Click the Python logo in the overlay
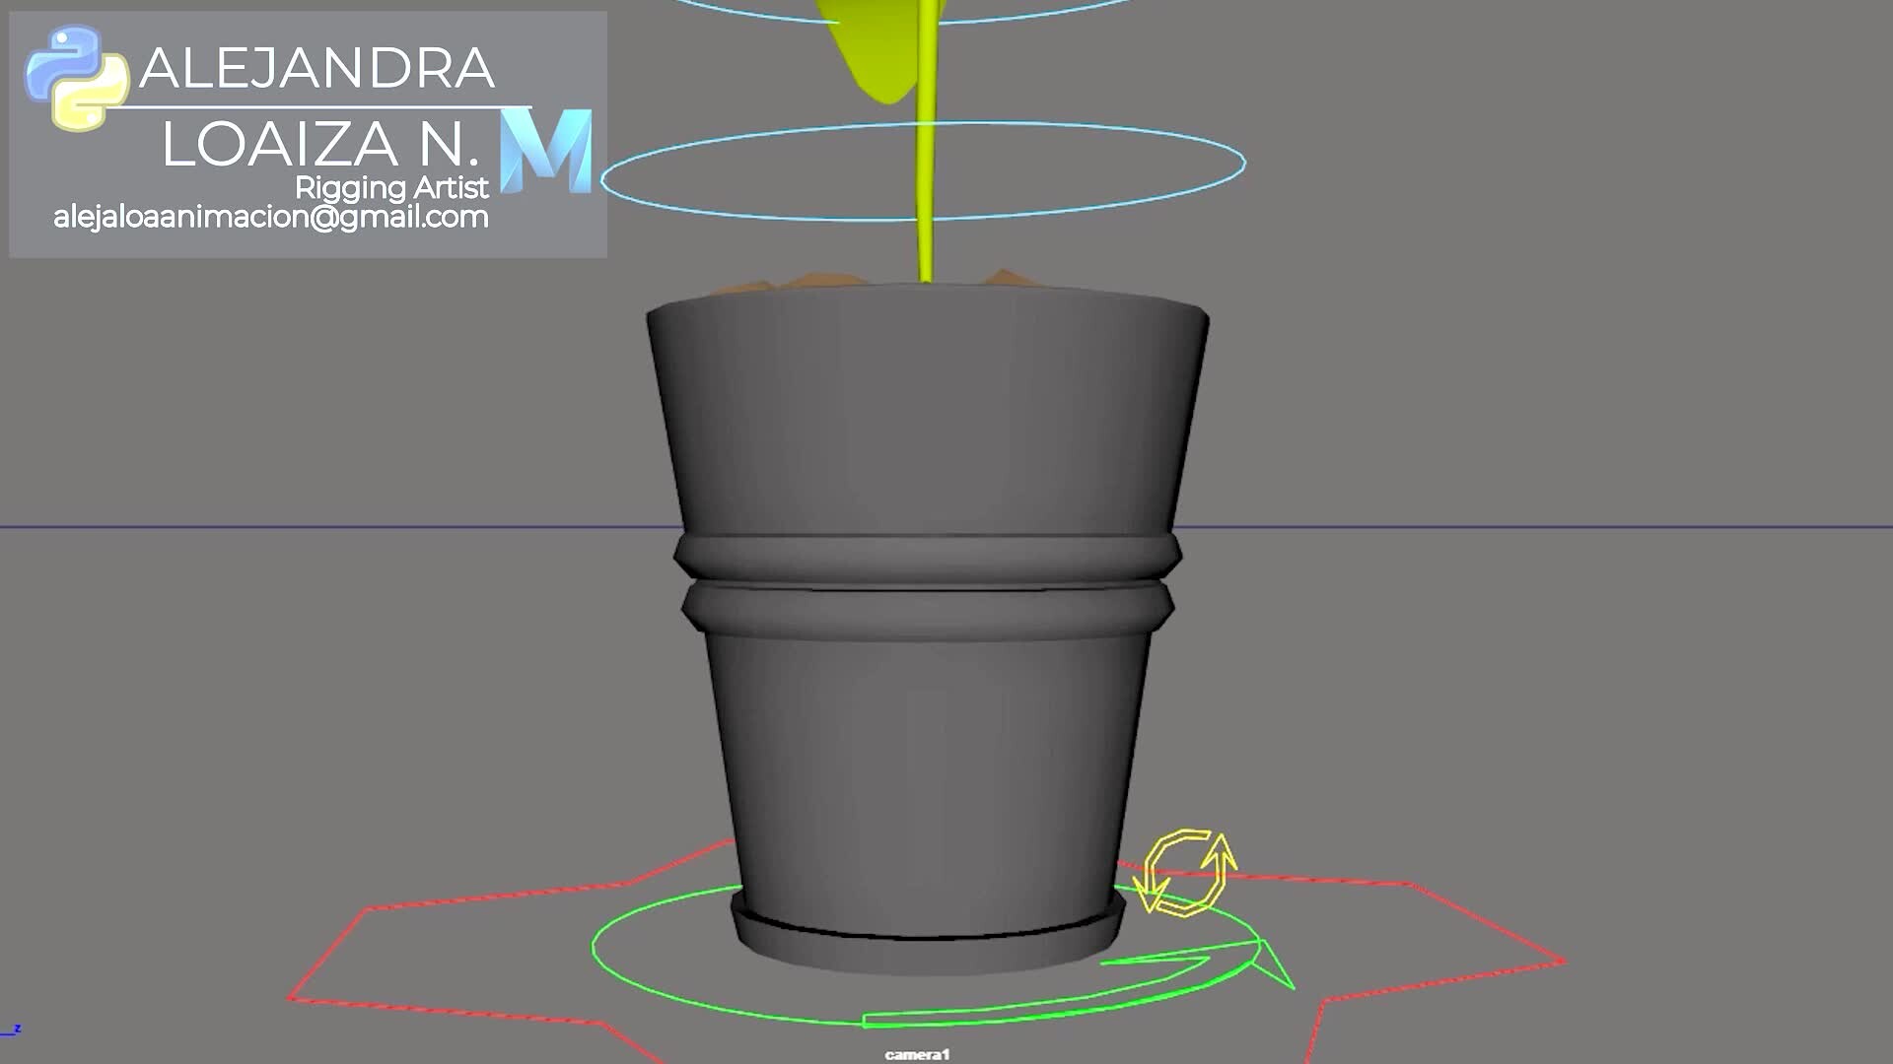Image resolution: width=1893 pixels, height=1064 pixels. click(76, 79)
